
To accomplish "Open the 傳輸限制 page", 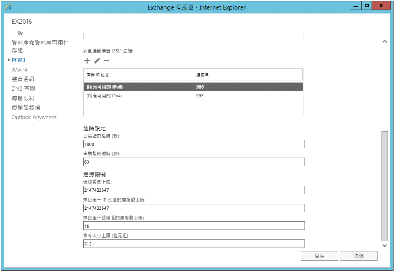I will click(23, 98).
